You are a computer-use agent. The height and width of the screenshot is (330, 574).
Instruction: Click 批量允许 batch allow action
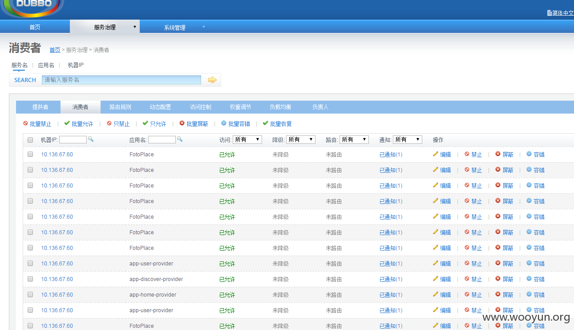coord(79,124)
